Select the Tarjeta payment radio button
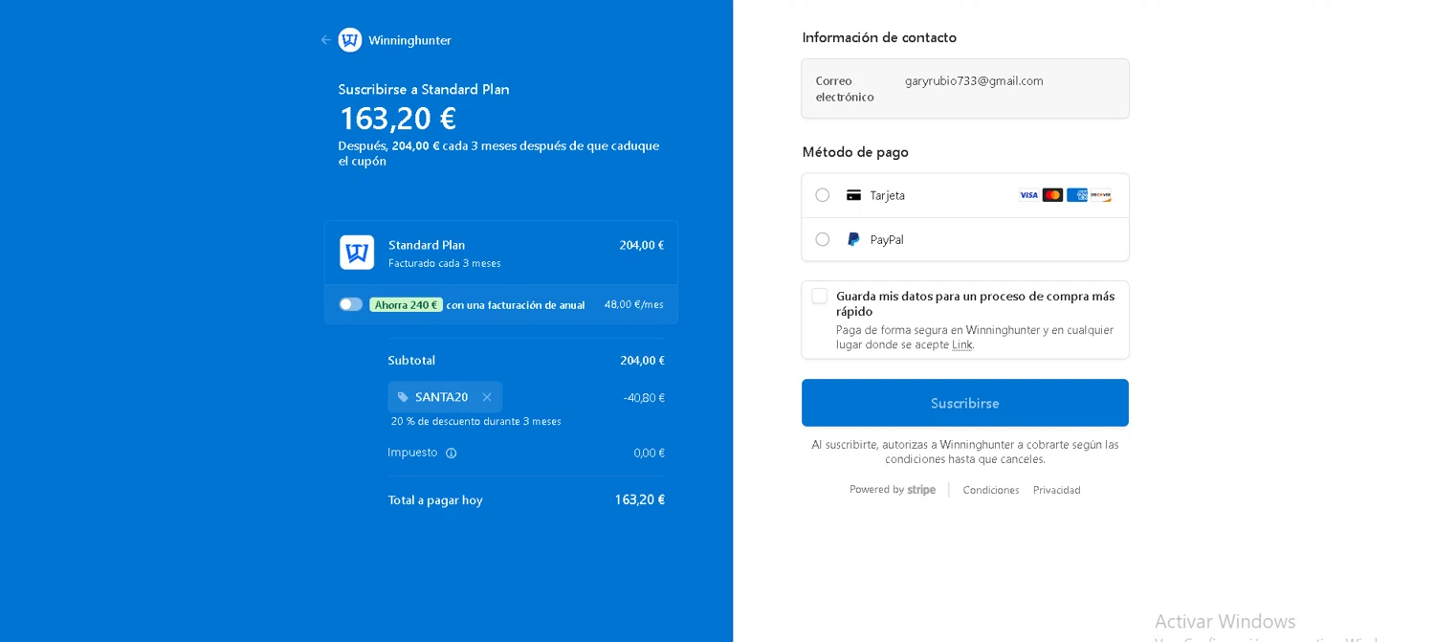 823,195
